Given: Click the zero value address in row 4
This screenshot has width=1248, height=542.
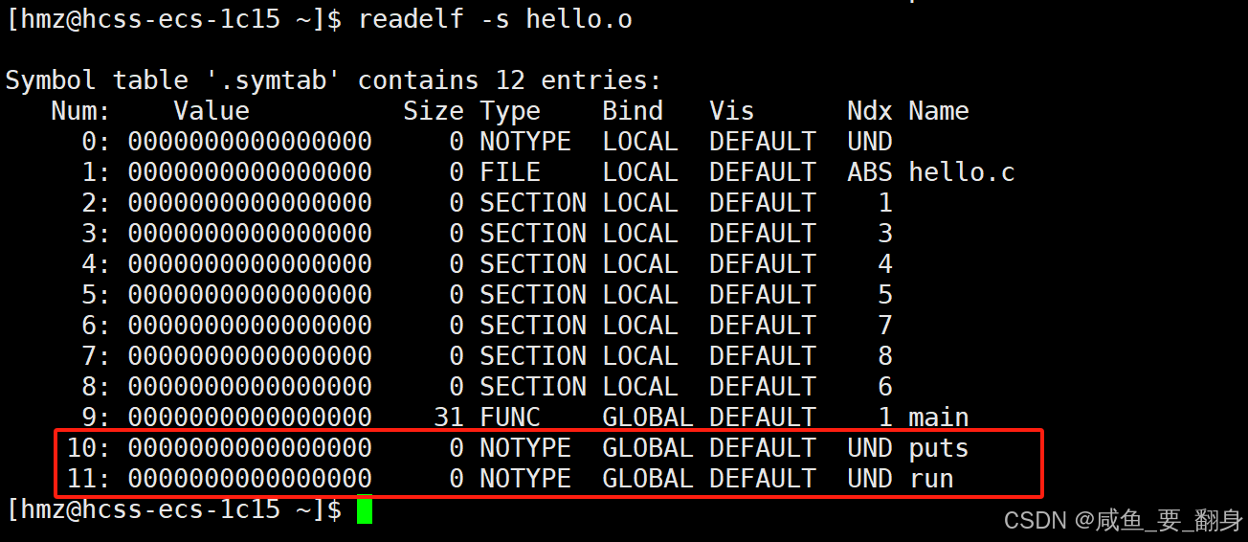Looking at the screenshot, I should [250, 264].
